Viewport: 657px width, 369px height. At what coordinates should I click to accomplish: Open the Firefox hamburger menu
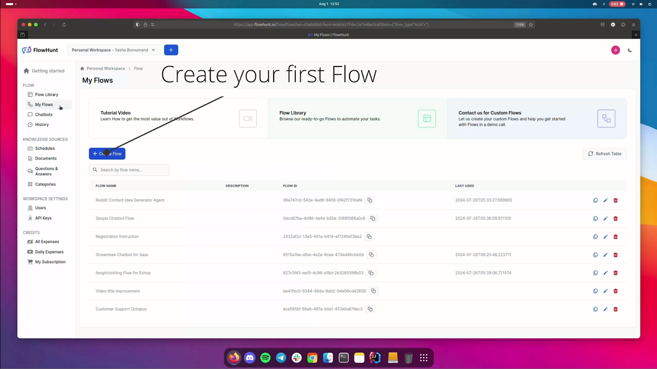(634, 25)
